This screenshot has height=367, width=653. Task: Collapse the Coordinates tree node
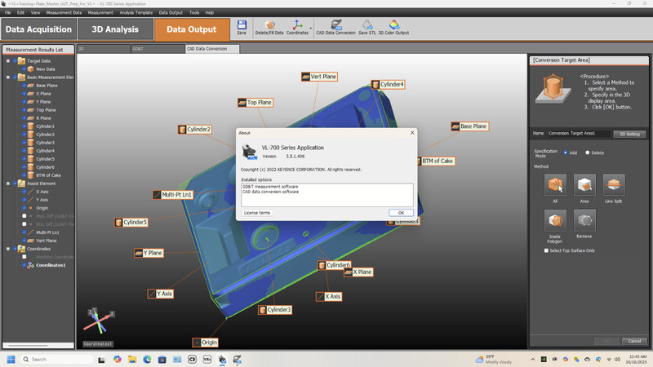pyautogui.click(x=8, y=249)
